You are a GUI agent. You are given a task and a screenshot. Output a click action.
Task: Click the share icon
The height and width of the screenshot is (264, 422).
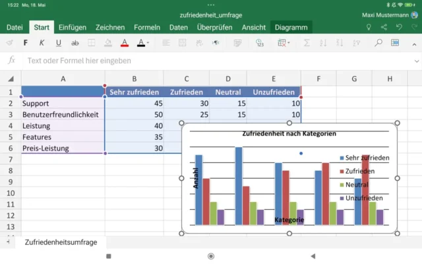click(384, 27)
